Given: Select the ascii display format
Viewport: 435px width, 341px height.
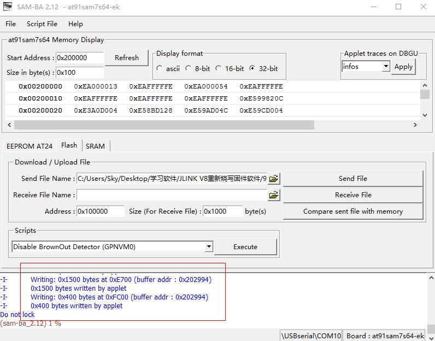Looking at the screenshot, I should pos(160,68).
